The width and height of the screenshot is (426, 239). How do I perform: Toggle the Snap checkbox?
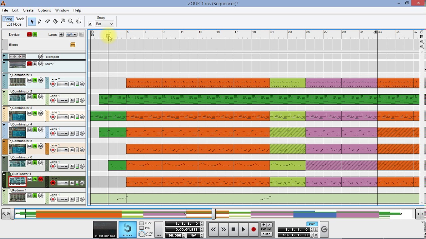click(90, 24)
